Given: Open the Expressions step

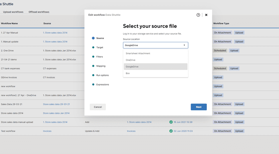Looking at the screenshot, I should pos(100,85).
